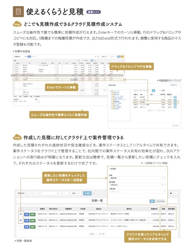This screenshot has width=193, height=245.
Task: Click green 編集 button for 200303-24546440-002
Action: [x=33, y=227]
